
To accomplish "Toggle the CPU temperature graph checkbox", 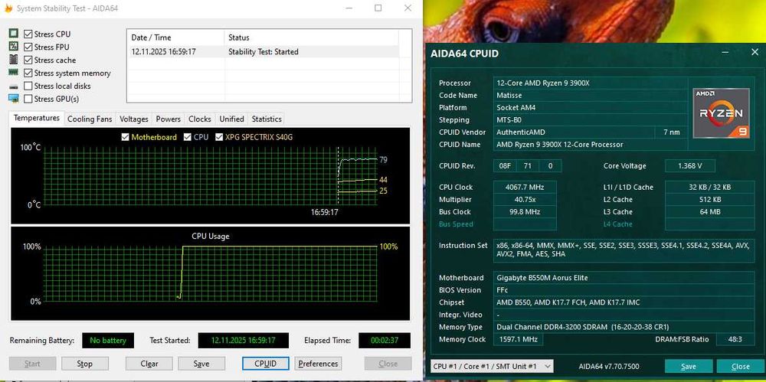I will [x=188, y=137].
